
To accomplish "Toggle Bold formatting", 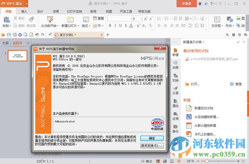I will (x=110, y=25).
